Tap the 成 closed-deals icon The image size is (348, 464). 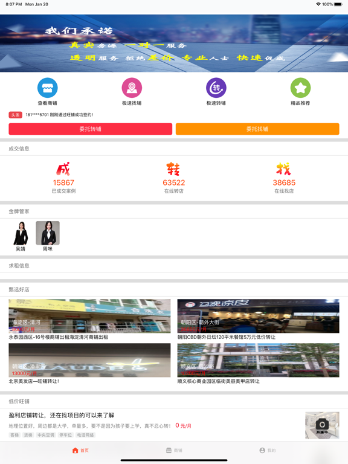pos(63,169)
